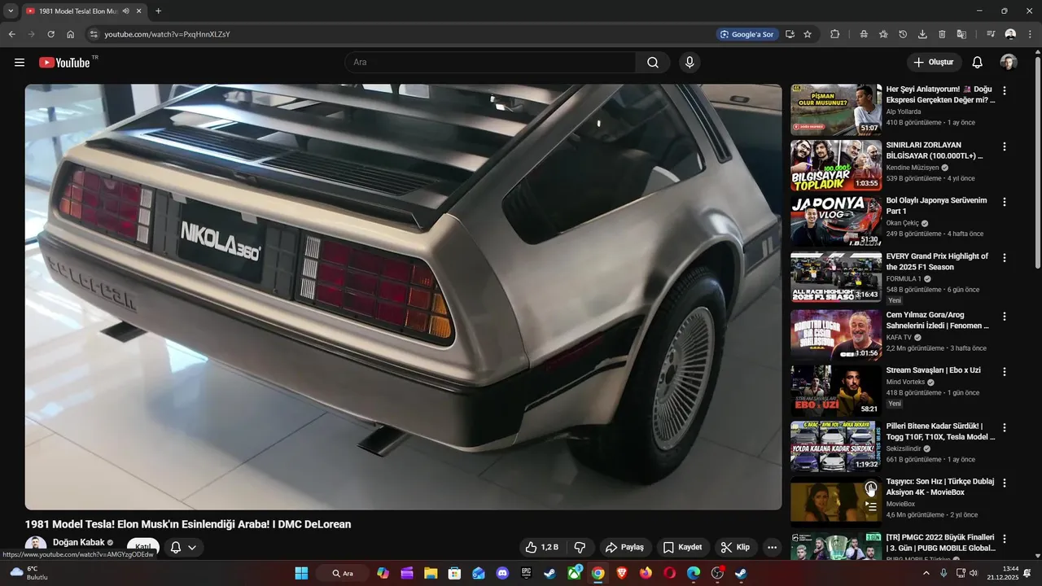
Task: Open options for Cem Yılmaz Gora/Arog video
Action: 1004,316
